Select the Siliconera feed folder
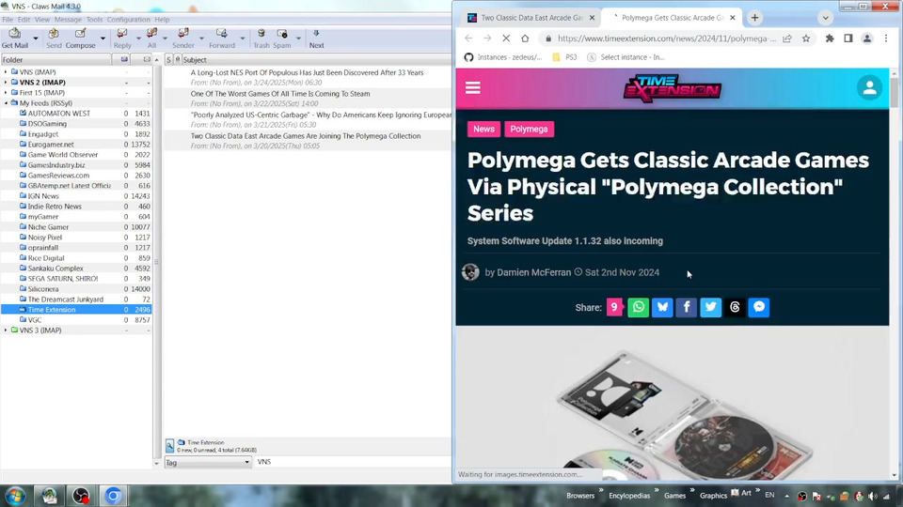The height and width of the screenshot is (507, 903). 43,289
